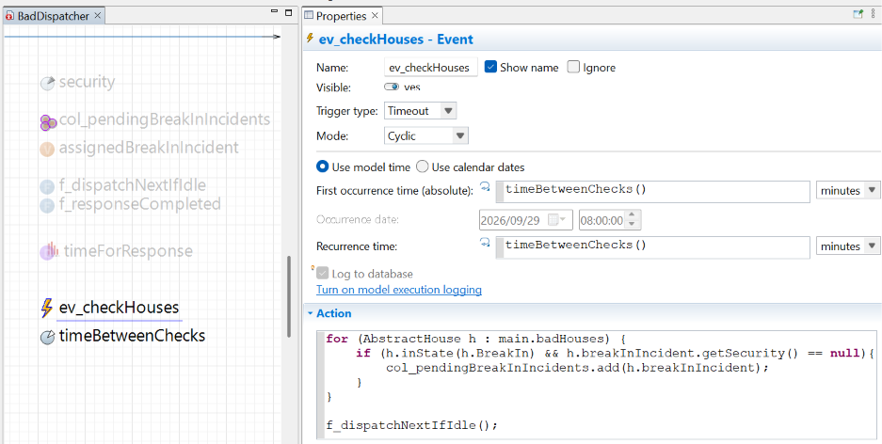Select the f_dispatchNextIfIdle function icon

47,186
